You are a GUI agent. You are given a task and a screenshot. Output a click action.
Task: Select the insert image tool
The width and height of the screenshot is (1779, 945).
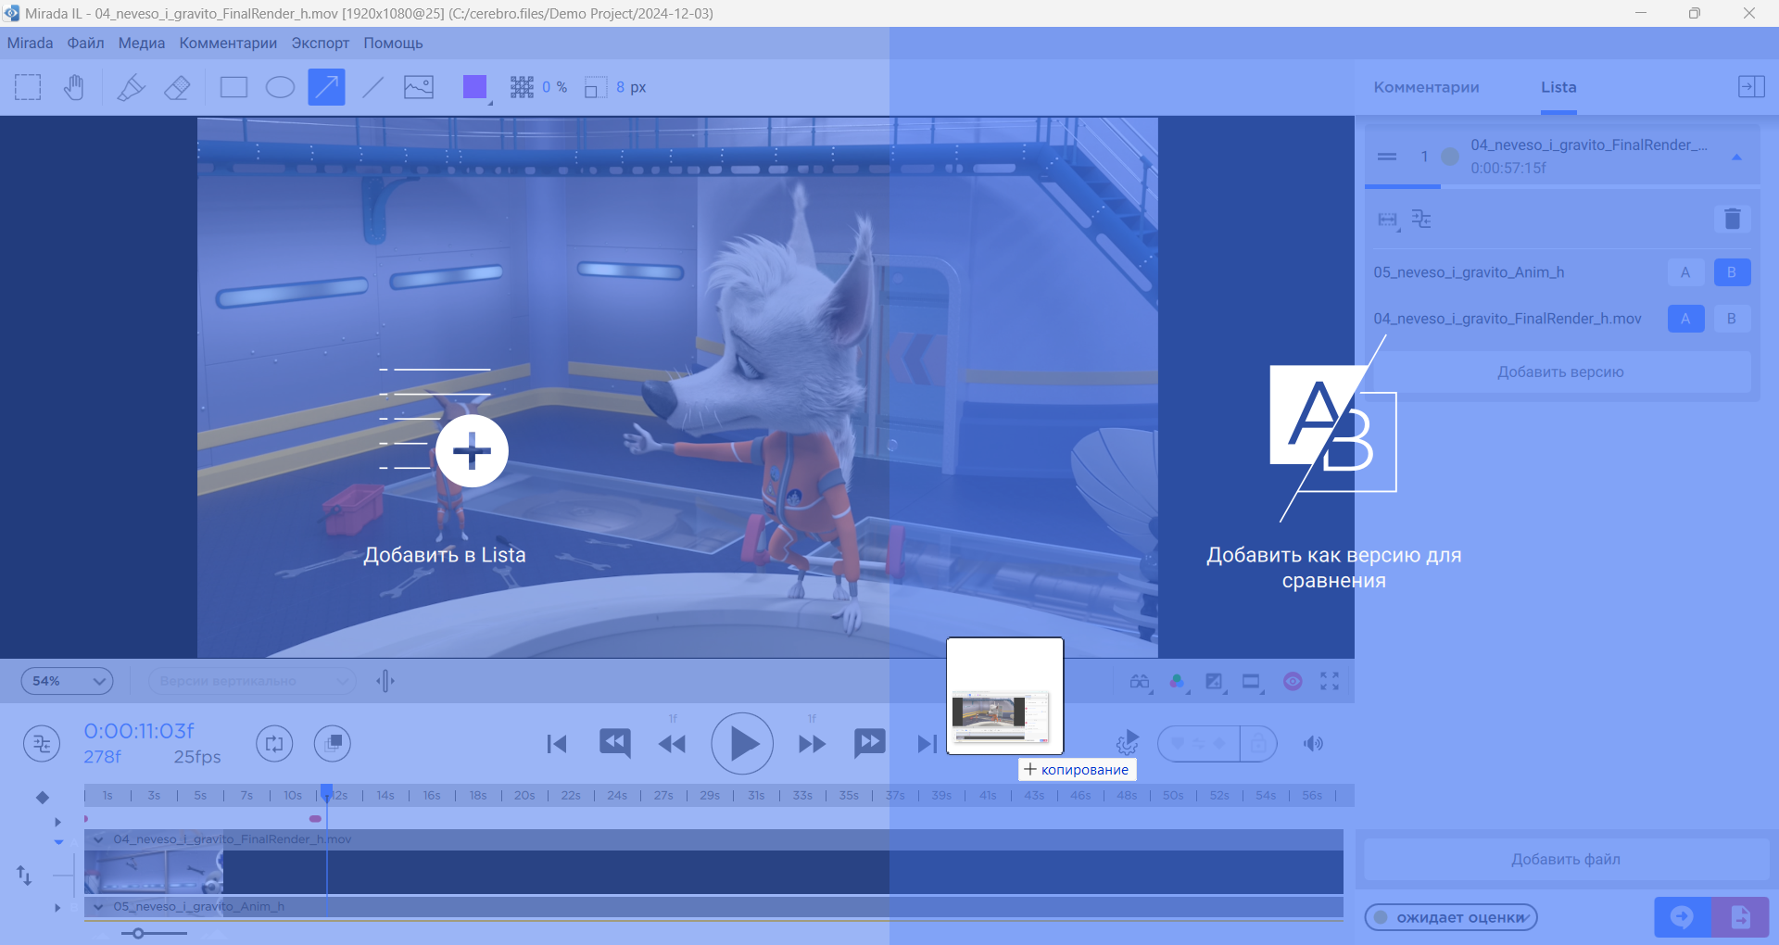click(419, 87)
